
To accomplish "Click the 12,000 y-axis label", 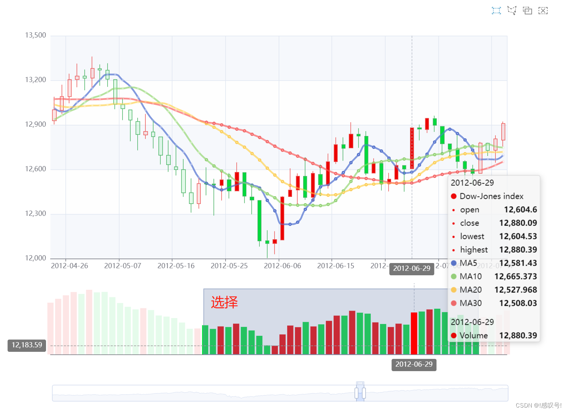I will pyautogui.click(x=36, y=258).
